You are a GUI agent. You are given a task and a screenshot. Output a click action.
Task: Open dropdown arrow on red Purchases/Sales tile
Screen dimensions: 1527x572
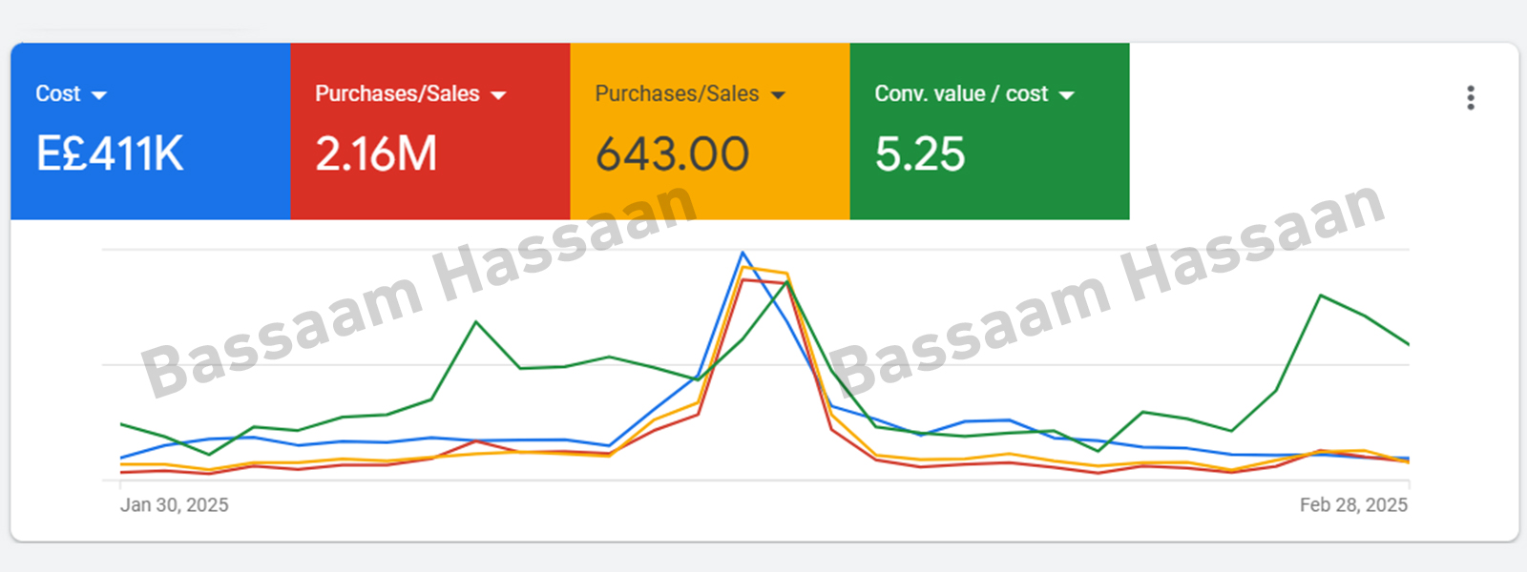point(498,95)
